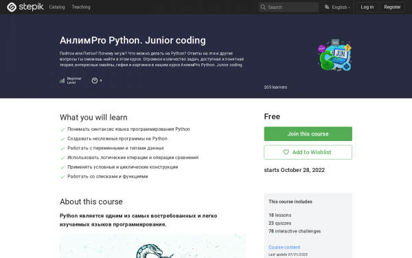Click checkmark beside 'Создавать несложные программы'
The width and height of the screenshot is (412, 258).
tap(62, 139)
